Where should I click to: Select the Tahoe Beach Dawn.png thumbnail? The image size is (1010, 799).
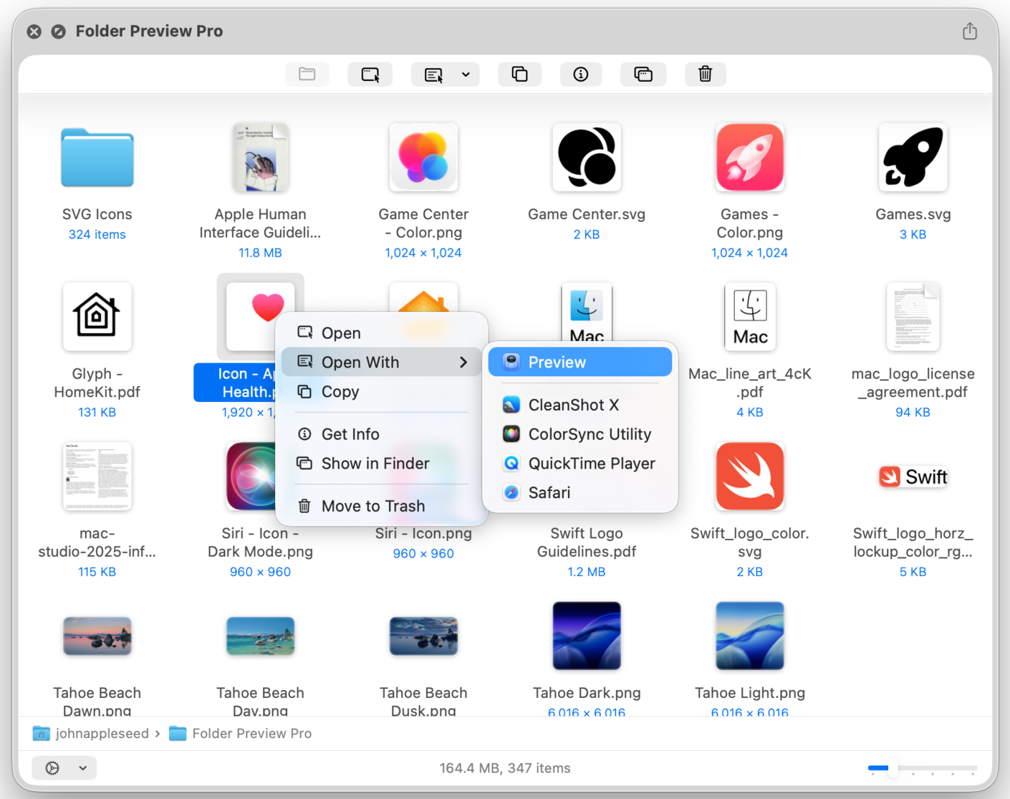[97, 636]
